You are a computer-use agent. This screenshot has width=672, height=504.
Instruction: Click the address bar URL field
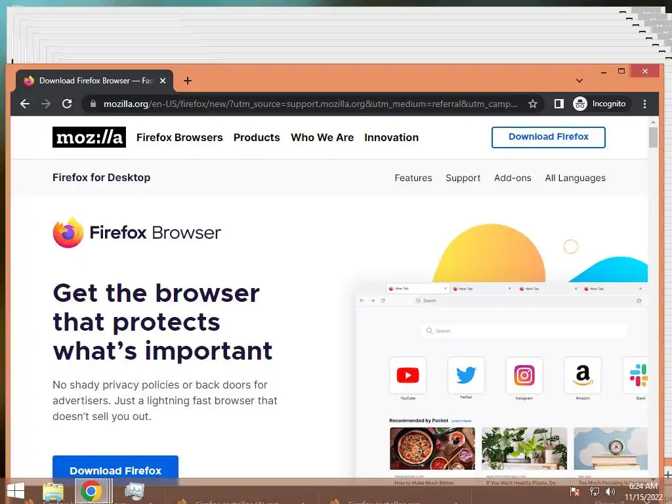point(310,104)
